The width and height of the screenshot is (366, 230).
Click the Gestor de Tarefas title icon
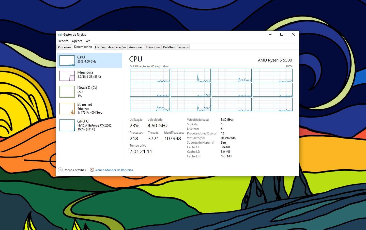(60, 35)
